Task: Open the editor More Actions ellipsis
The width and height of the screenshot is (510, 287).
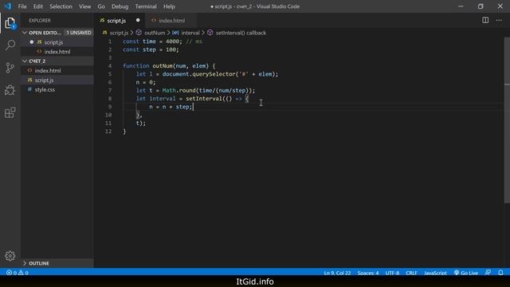Action: point(499,20)
